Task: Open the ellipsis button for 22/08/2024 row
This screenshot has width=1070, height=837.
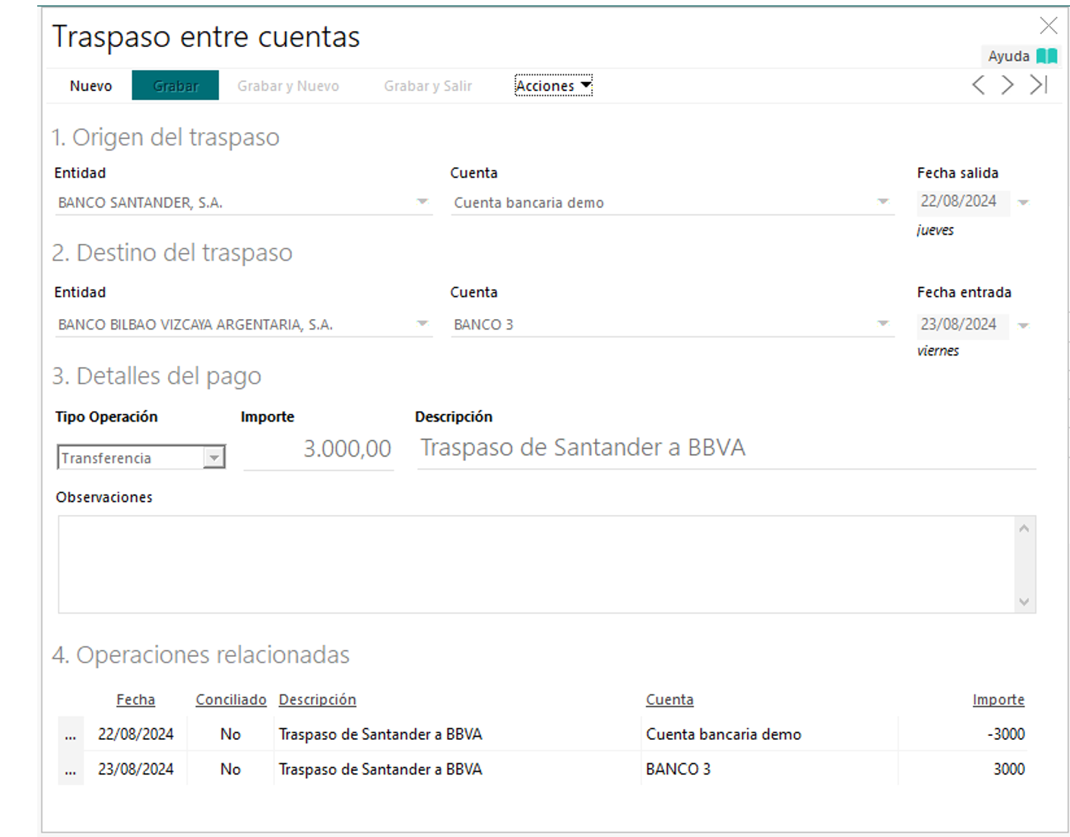Action: point(71,734)
